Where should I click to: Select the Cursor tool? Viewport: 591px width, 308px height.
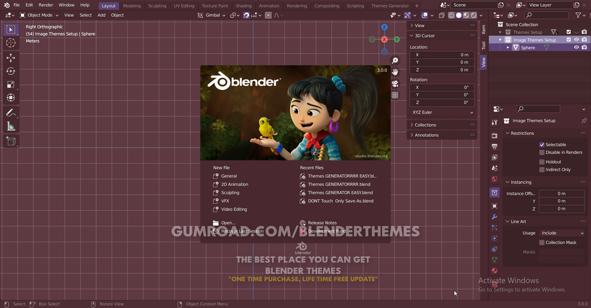(11, 43)
